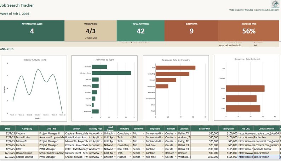This screenshot has width=281, height=161.
Task: Select the Job Title column header
Action: tap(52, 129)
